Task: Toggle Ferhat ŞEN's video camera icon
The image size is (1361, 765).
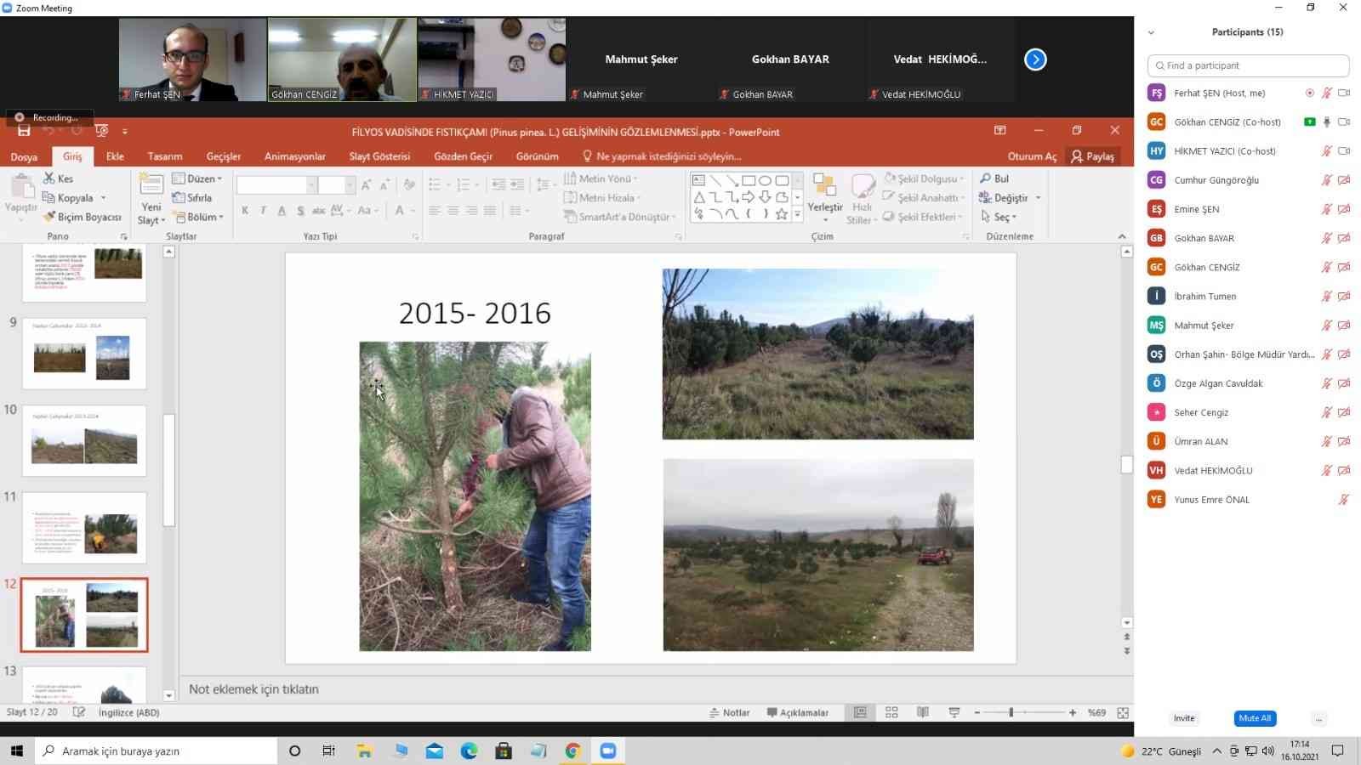Action: coord(1344,93)
